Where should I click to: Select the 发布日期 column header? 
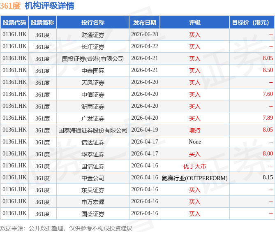pos(145,23)
